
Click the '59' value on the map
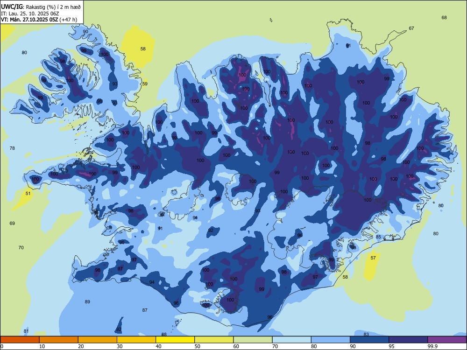[145, 84]
